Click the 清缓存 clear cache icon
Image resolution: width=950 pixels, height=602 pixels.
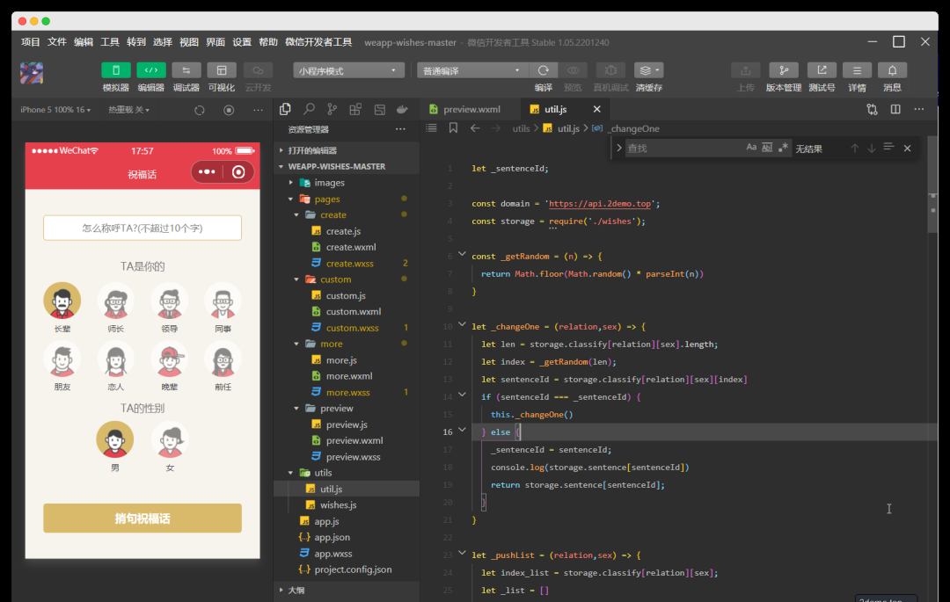tap(649, 70)
